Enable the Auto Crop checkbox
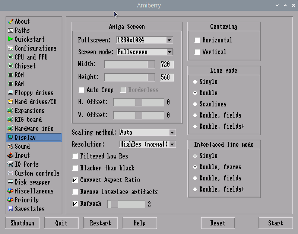 coord(82,90)
